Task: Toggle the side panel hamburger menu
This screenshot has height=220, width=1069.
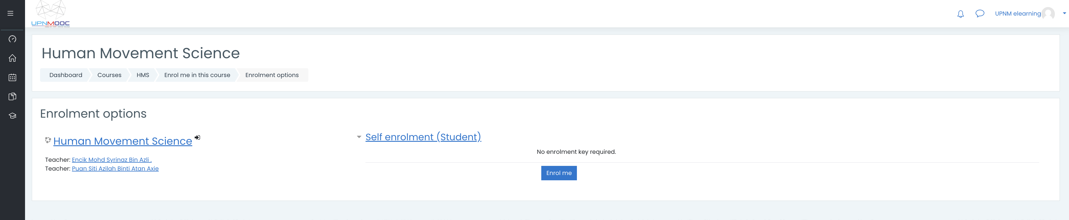Action: click(11, 13)
